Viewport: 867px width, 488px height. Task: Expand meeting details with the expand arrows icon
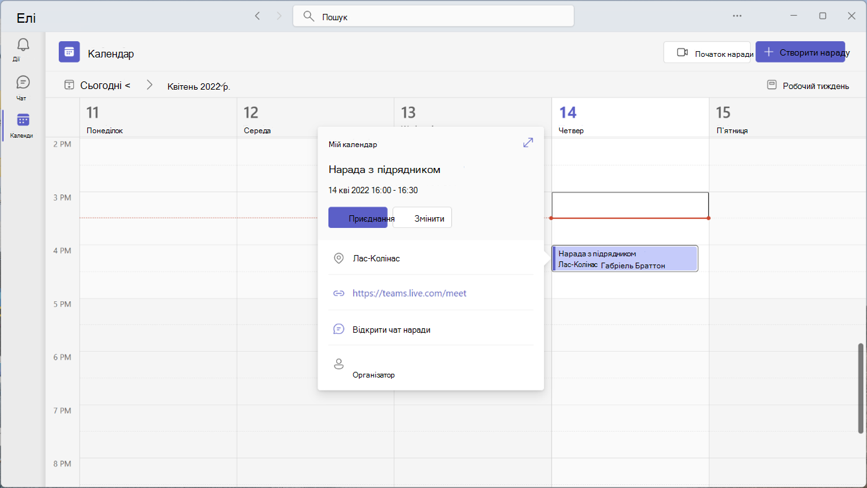point(528,143)
